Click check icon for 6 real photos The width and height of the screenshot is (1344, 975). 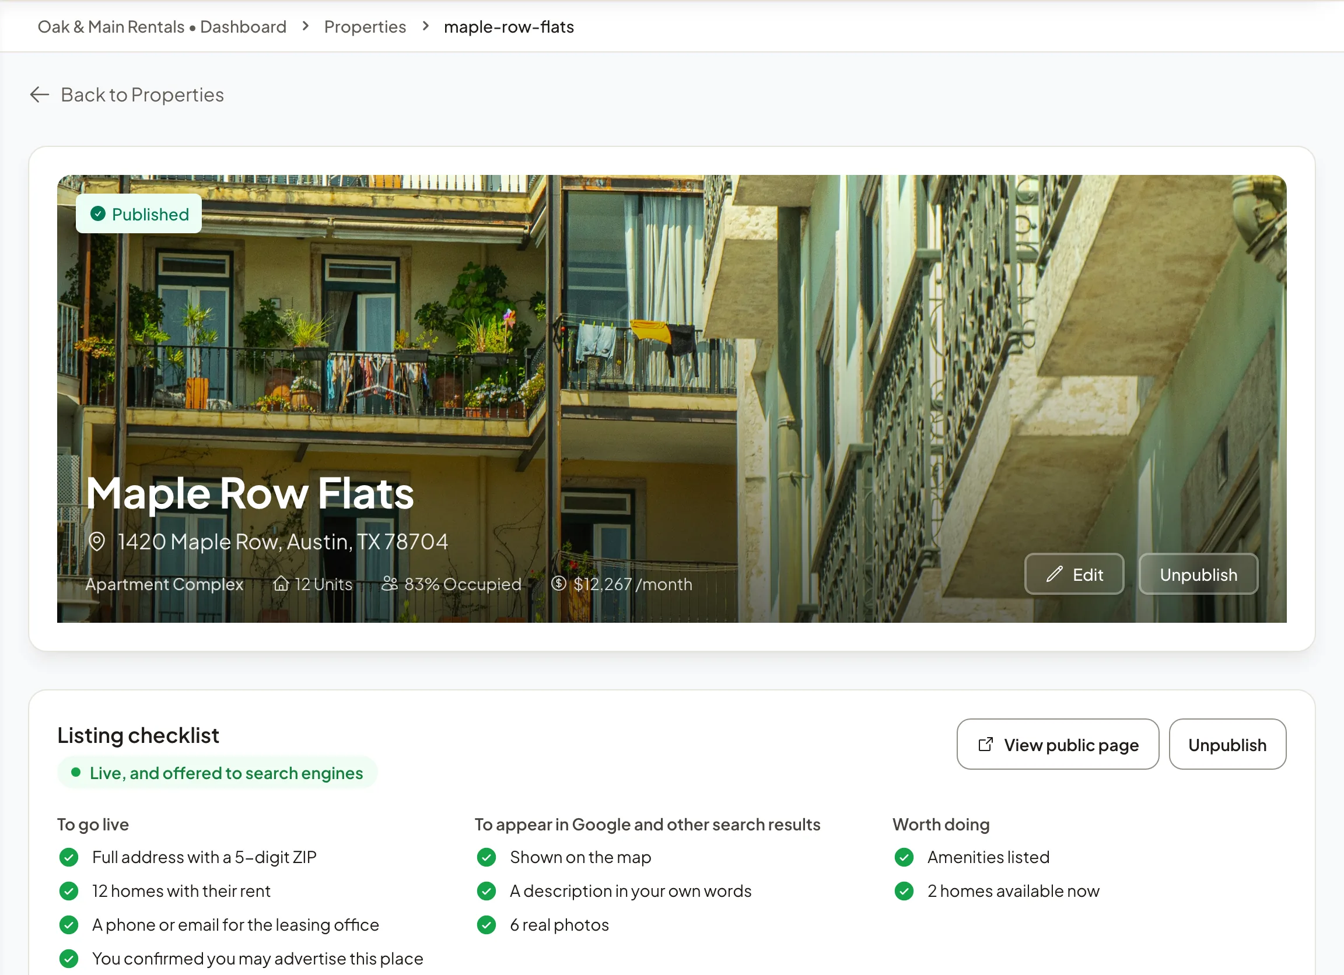tap(487, 925)
